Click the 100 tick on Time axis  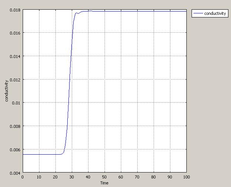186,177
